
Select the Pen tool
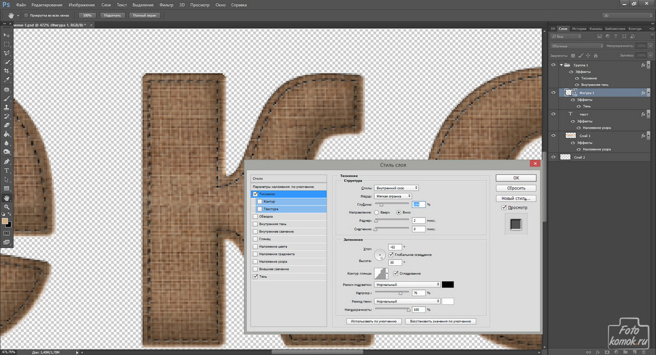6,162
